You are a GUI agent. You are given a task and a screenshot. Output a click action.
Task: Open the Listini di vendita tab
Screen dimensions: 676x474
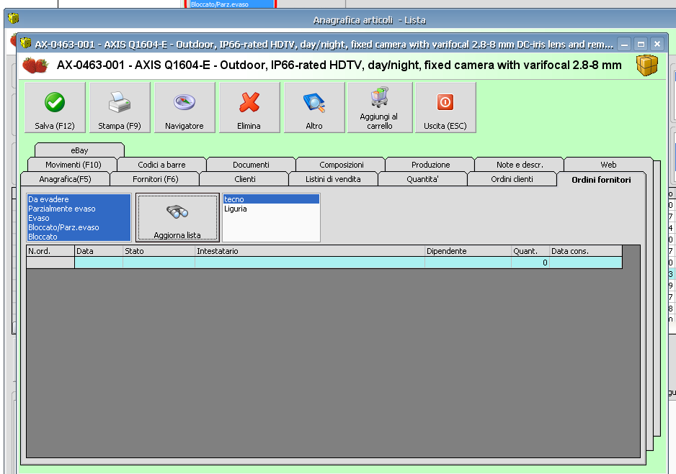tap(333, 179)
